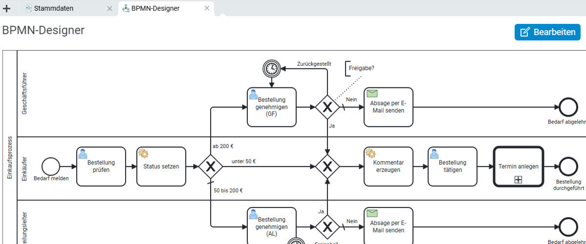
Task: Select the Bestellung genehmigen (GF) task
Action: [x=272, y=107]
